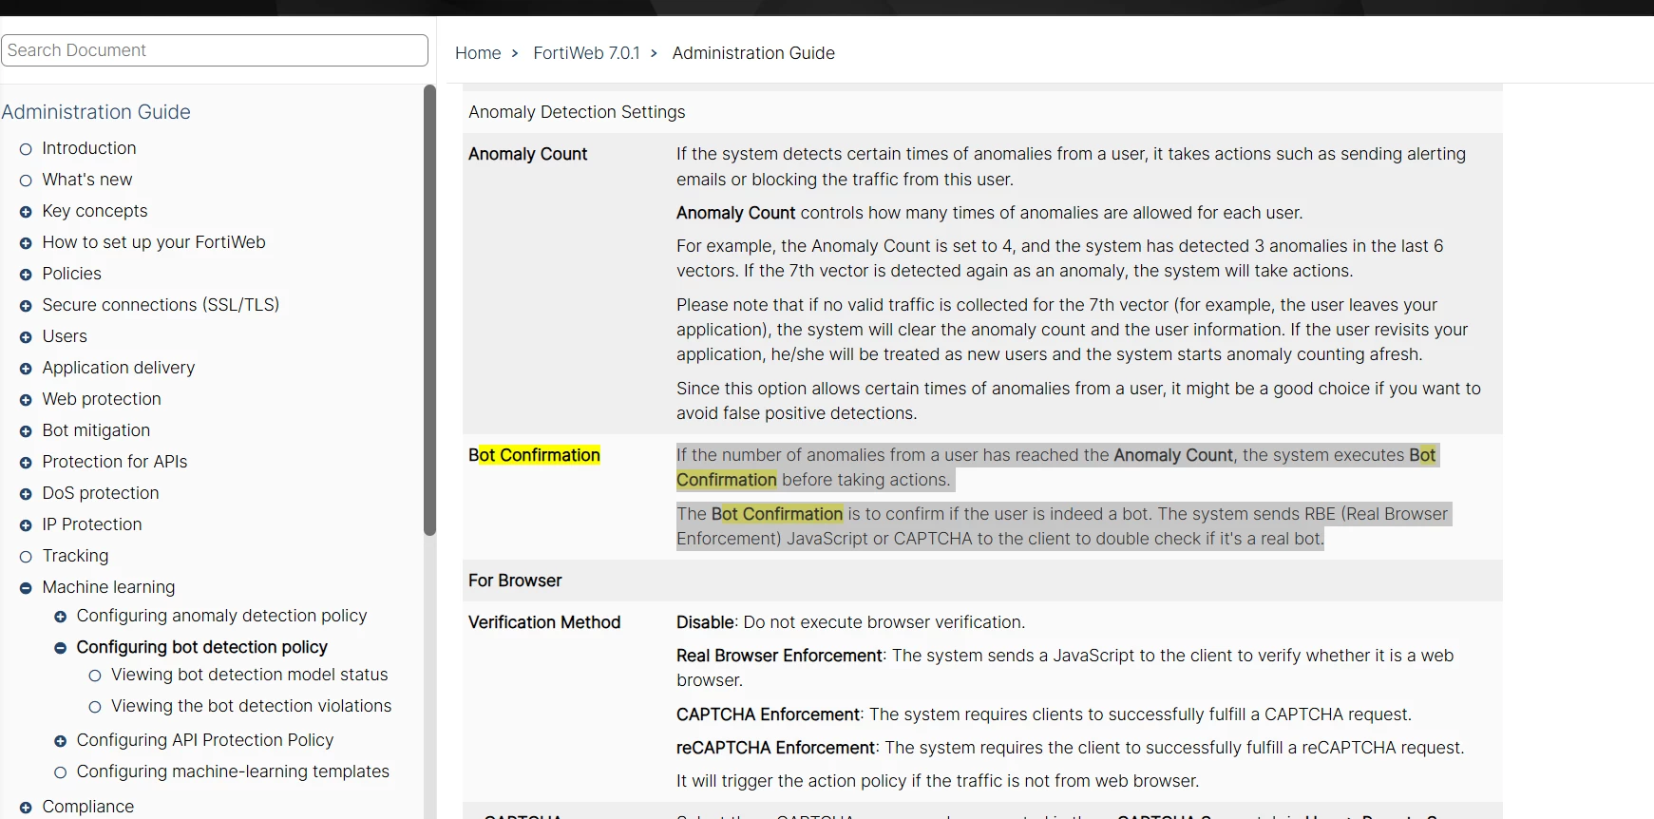Expand Secure connections (SSL/TLS) plus icon
This screenshot has width=1654, height=819.
coord(26,306)
